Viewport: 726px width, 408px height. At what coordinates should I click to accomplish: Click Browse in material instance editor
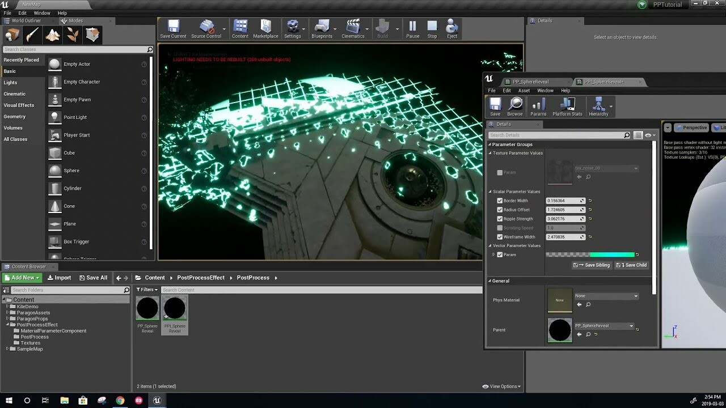point(515,107)
